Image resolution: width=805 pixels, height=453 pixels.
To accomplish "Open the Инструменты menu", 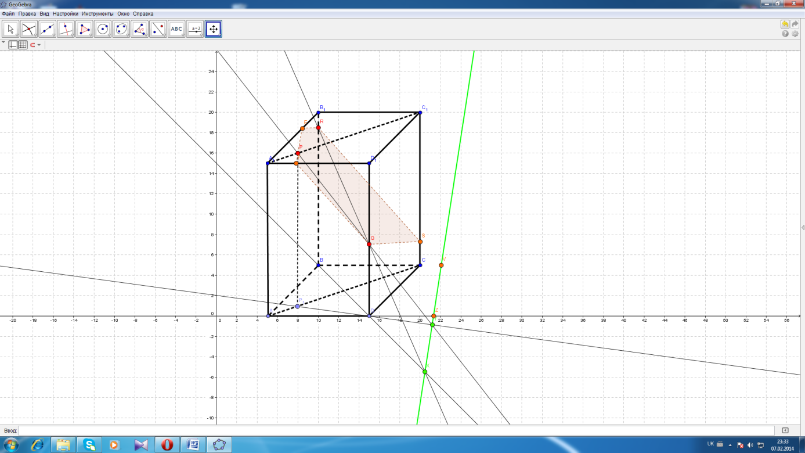I will pos(97,13).
